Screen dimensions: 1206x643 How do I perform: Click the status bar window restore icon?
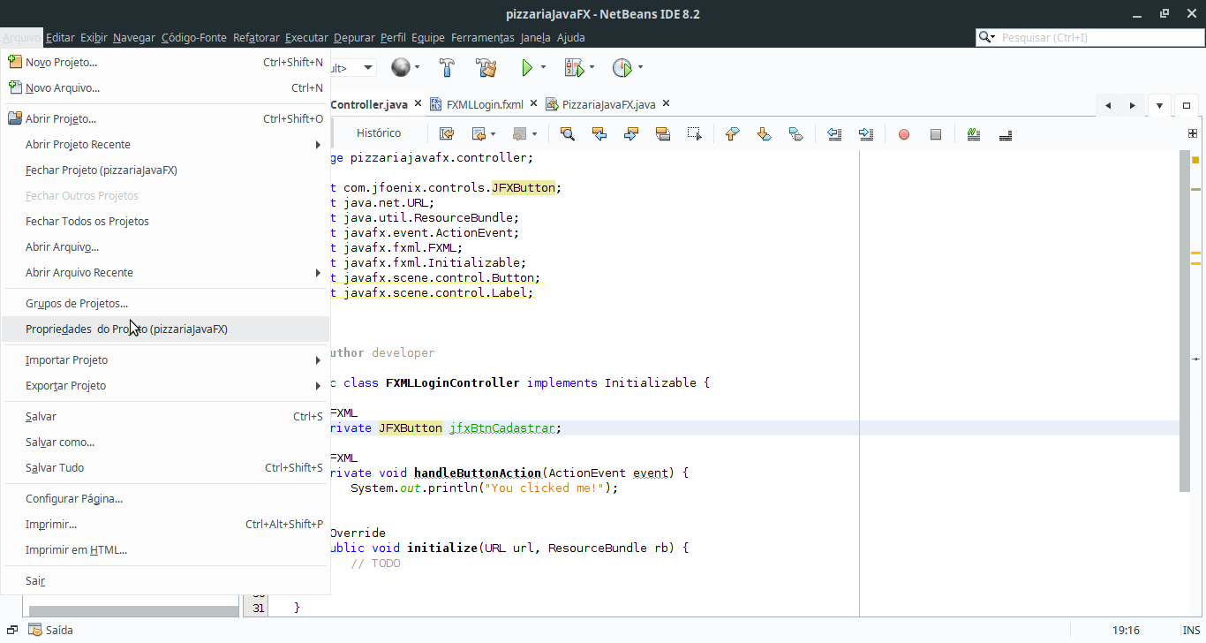tap(12, 630)
